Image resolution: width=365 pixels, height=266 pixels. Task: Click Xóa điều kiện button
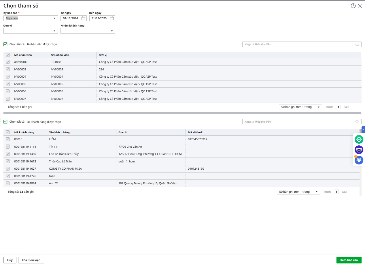coord(31,260)
